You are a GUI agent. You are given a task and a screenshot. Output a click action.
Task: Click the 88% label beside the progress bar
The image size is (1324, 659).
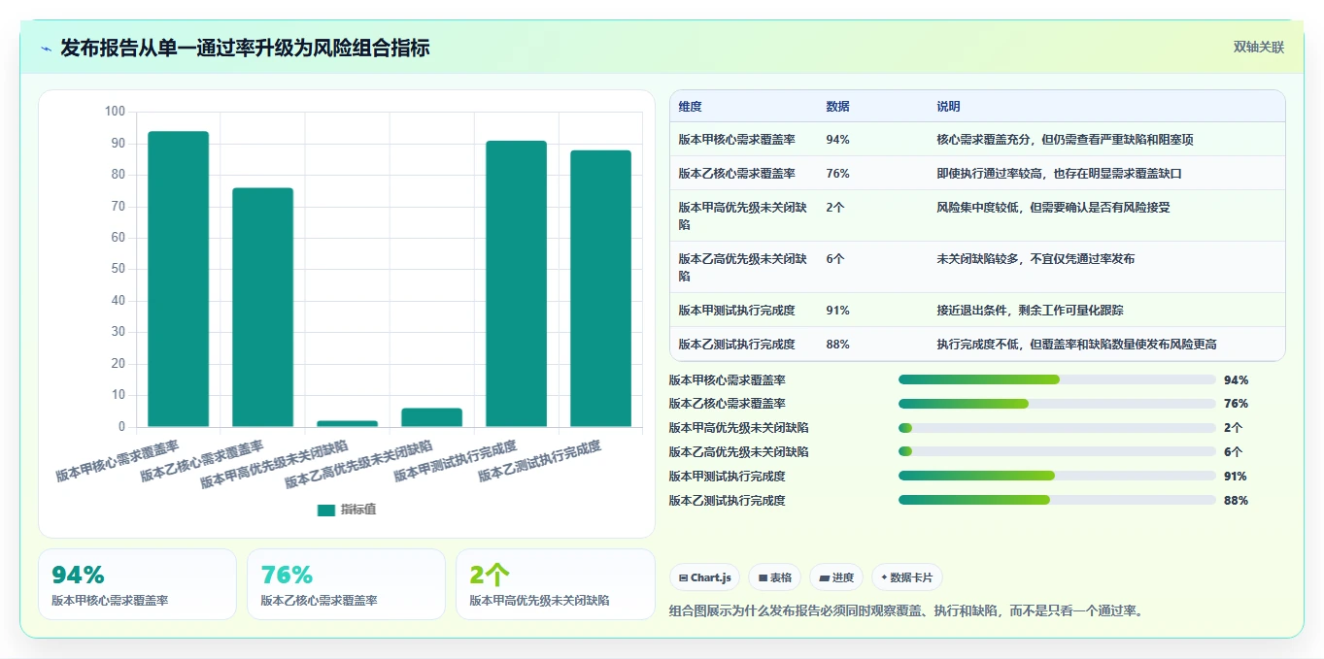coord(1237,501)
